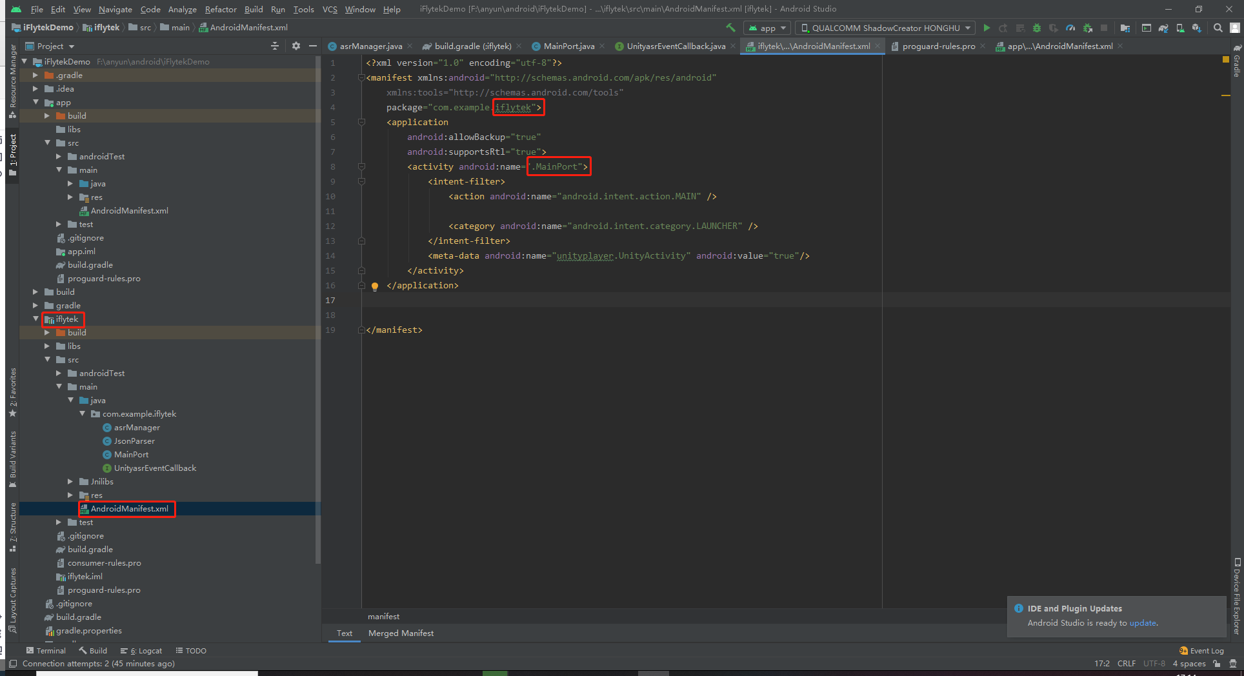Image resolution: width=1244 pixels, height=676 pixels.
Task: Fold the application tag at line 5
Action: 361,122
